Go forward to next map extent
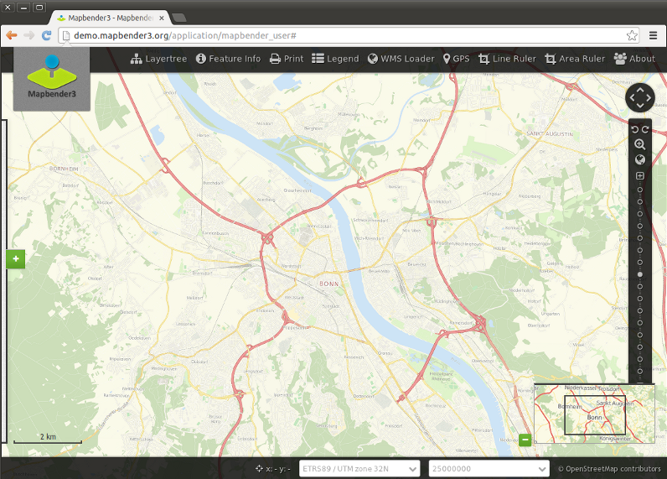The image size is (667, 479). 645,129
